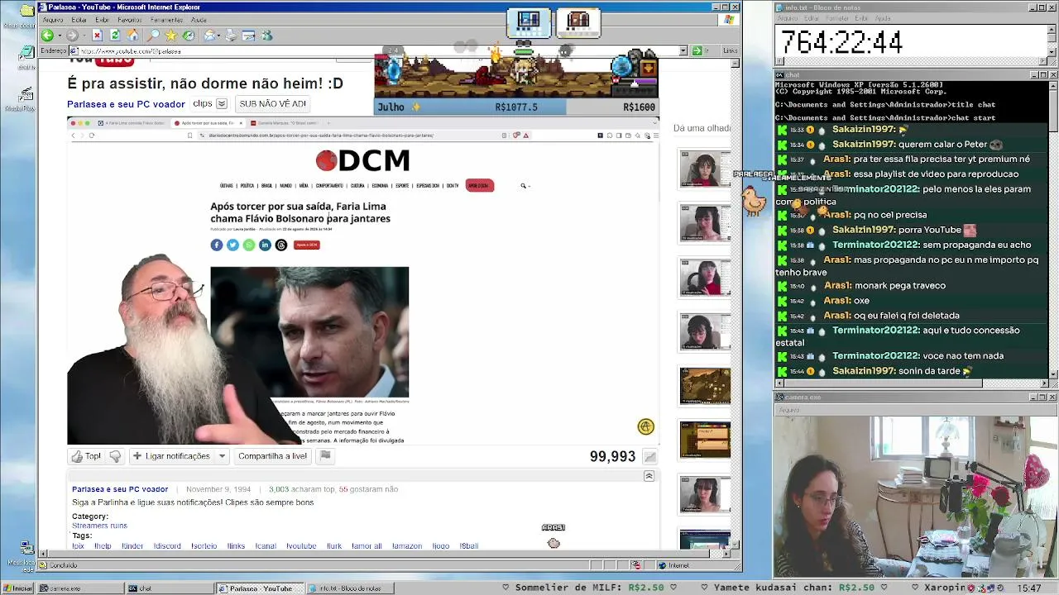Image resolution: width=1059 pixels, height=595 pixels.
Task: Switch to chat taskbar button
Action: tap(169, 588)
